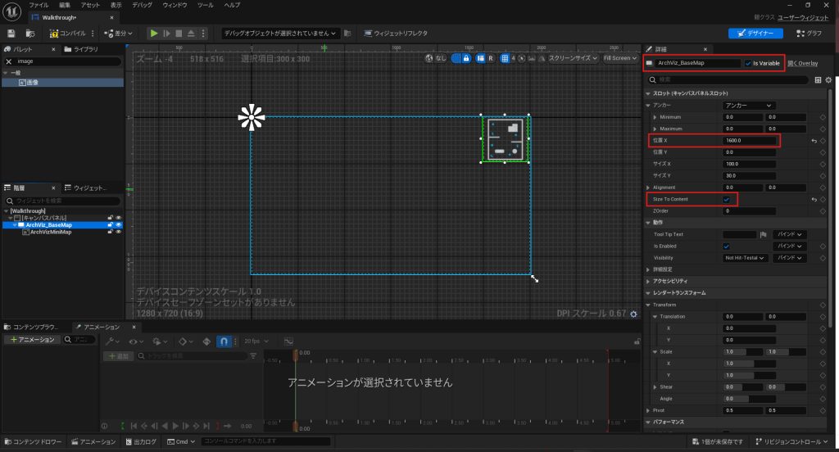
Task: Click the Compile button
Action: click(66, 34)
